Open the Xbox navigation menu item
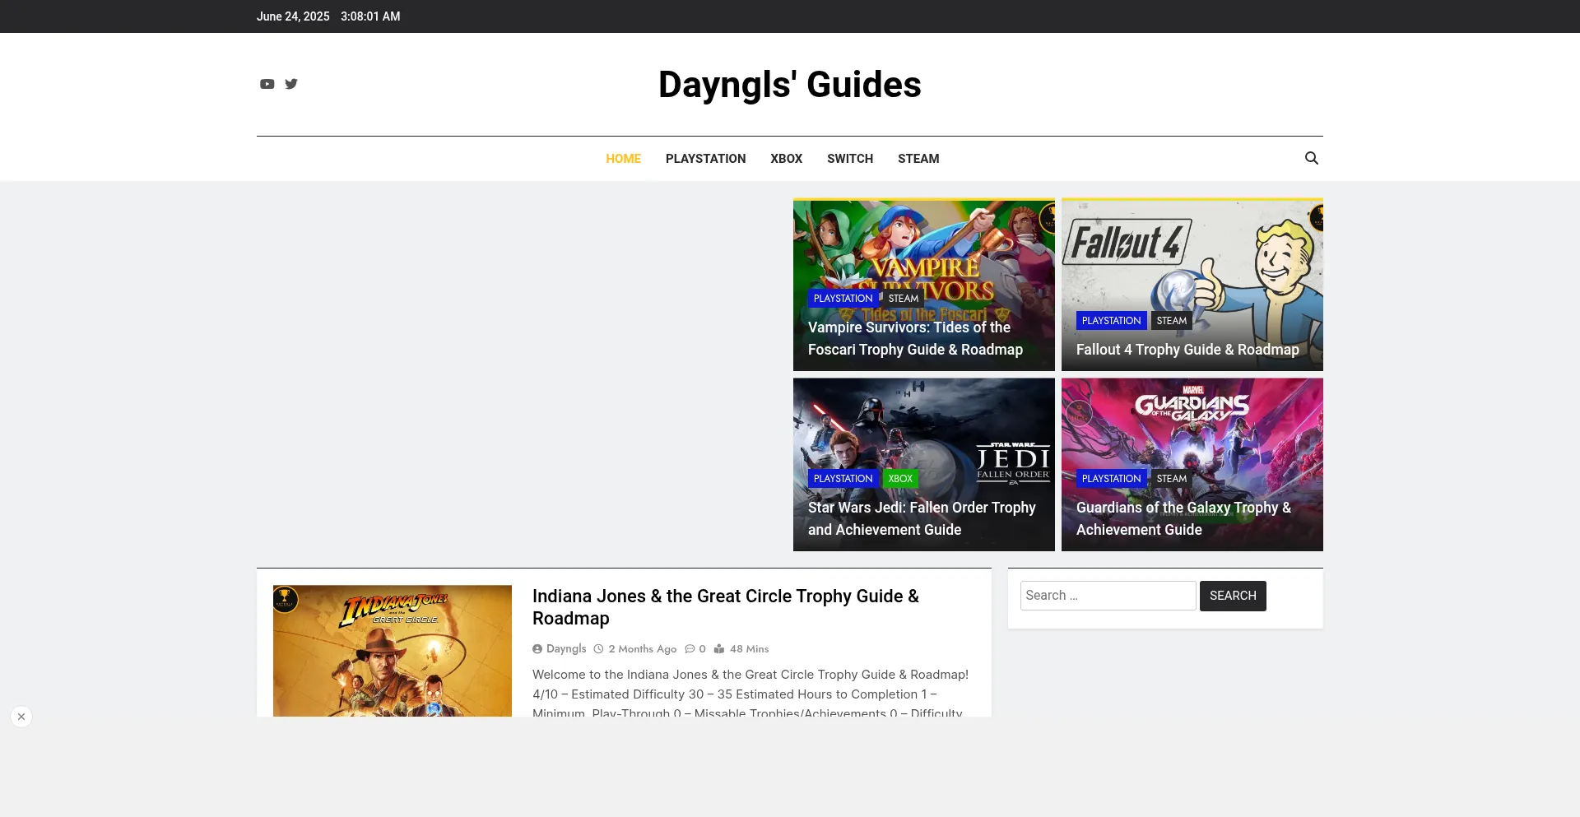 tap(786, 159)
